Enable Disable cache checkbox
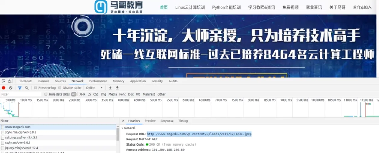This screenshot has width=379, height=153. (60, 88)
